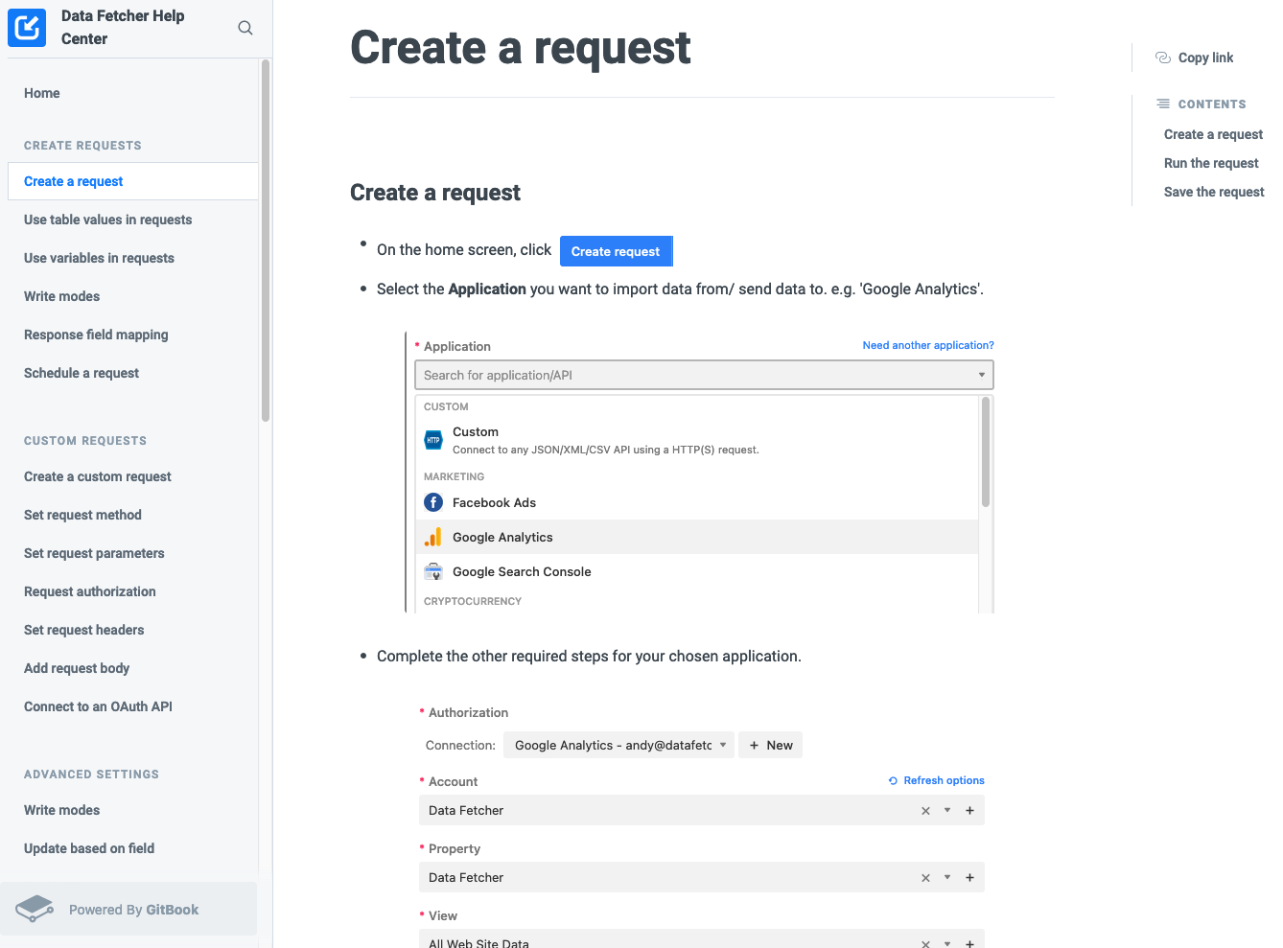
Task: Click the Data Fetcher Help Center title
Action: pos(123,27)
